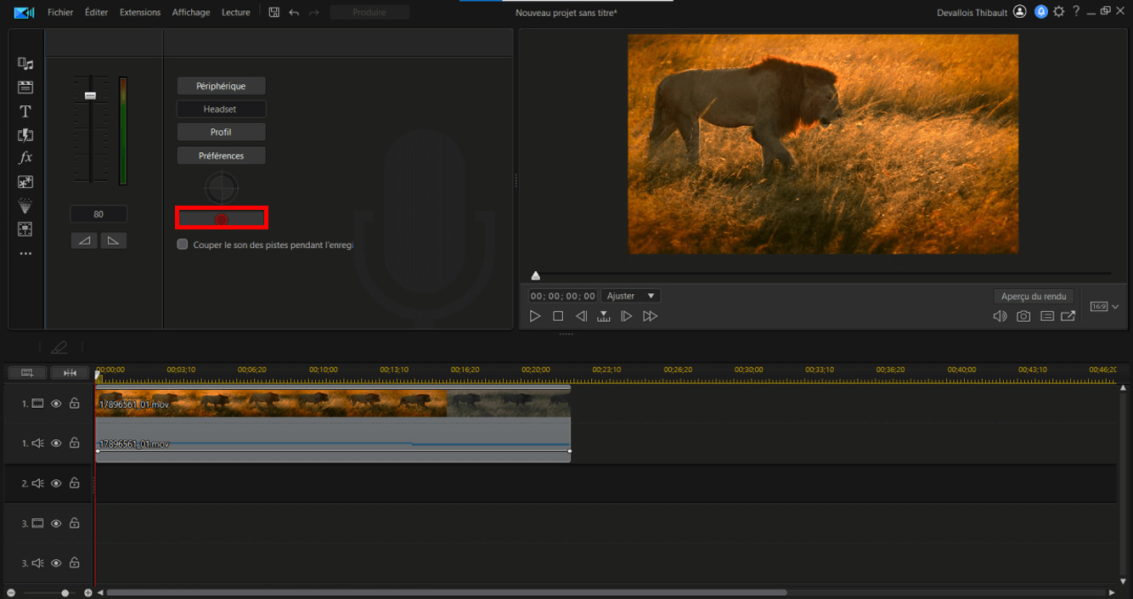Undo the last action
This screenshot has height=599, width=1133.
(294, 13)
